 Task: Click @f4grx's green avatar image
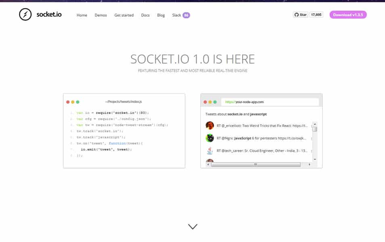click(210, 138)
